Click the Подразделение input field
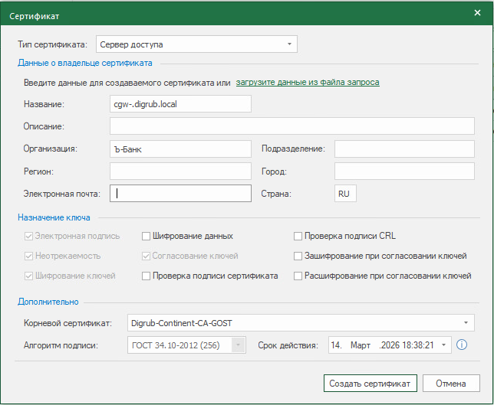494x405 pixels. tap(404, 149)
